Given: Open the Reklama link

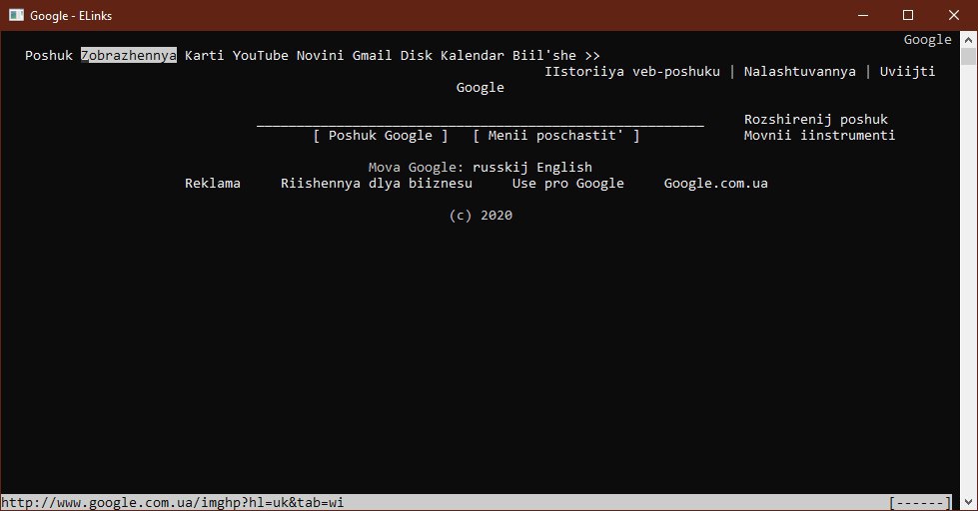Looking at the screenshot, I should pyautogui.click(x=213, y=184).
